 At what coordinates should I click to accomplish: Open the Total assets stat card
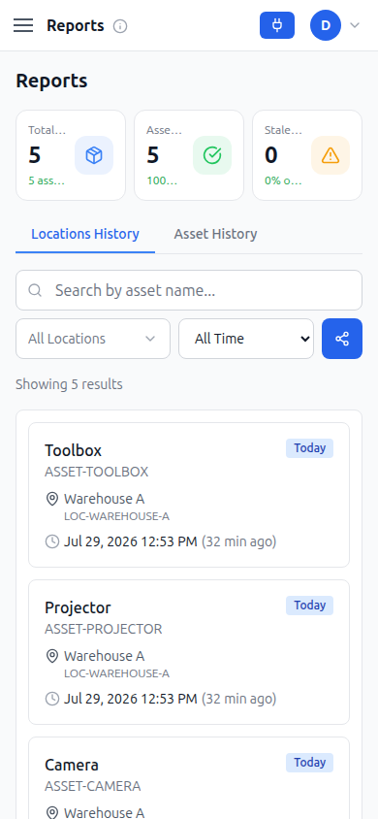coord(71,155)
